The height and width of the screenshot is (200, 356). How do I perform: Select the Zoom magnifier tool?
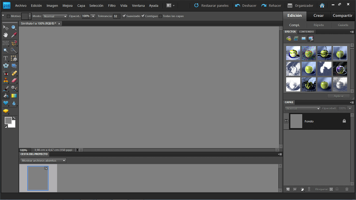coord(14,28)
